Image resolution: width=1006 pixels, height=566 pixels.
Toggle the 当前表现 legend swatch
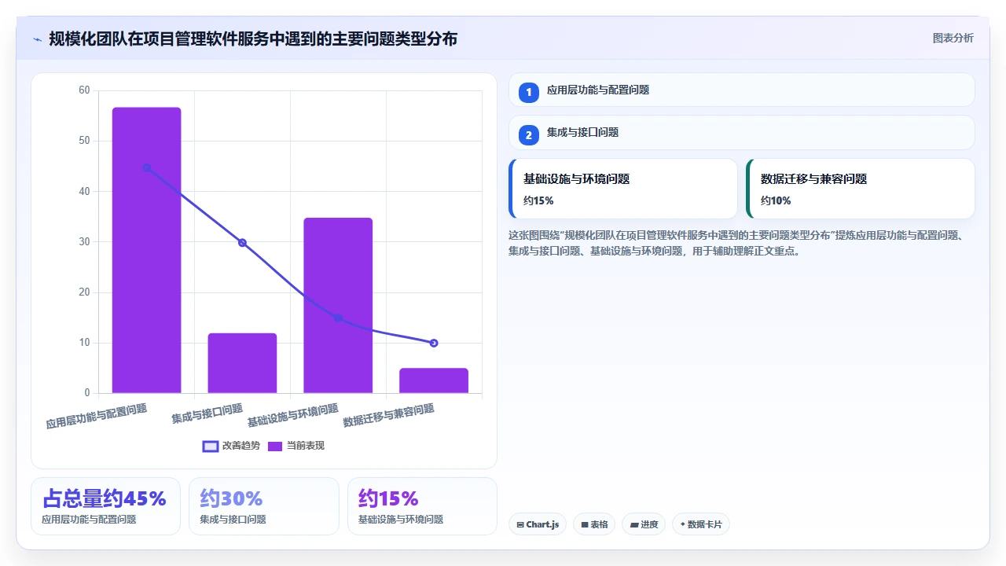coord(275,446)
